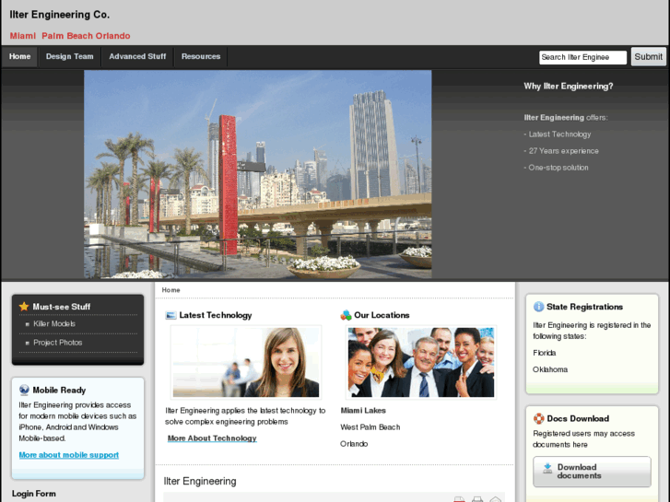Click the picture icon beside Latest Technology

(170, 315)
